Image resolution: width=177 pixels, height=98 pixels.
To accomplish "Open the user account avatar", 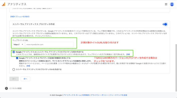I will [172, 4].
